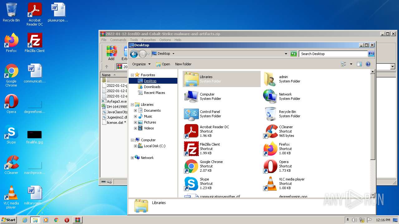Expand the Videos tree node
Viewport: 399px width, 224px height.
(135, 128)
